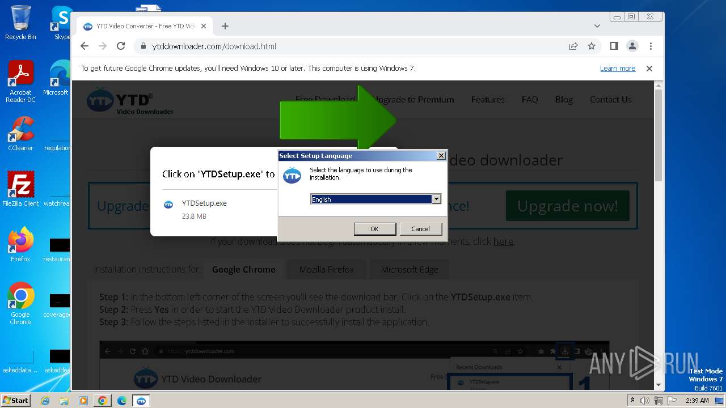Show hidden tray icons arrow
Image resolution: width=726 pixels, height=408 pixels.
click(632, 401)
